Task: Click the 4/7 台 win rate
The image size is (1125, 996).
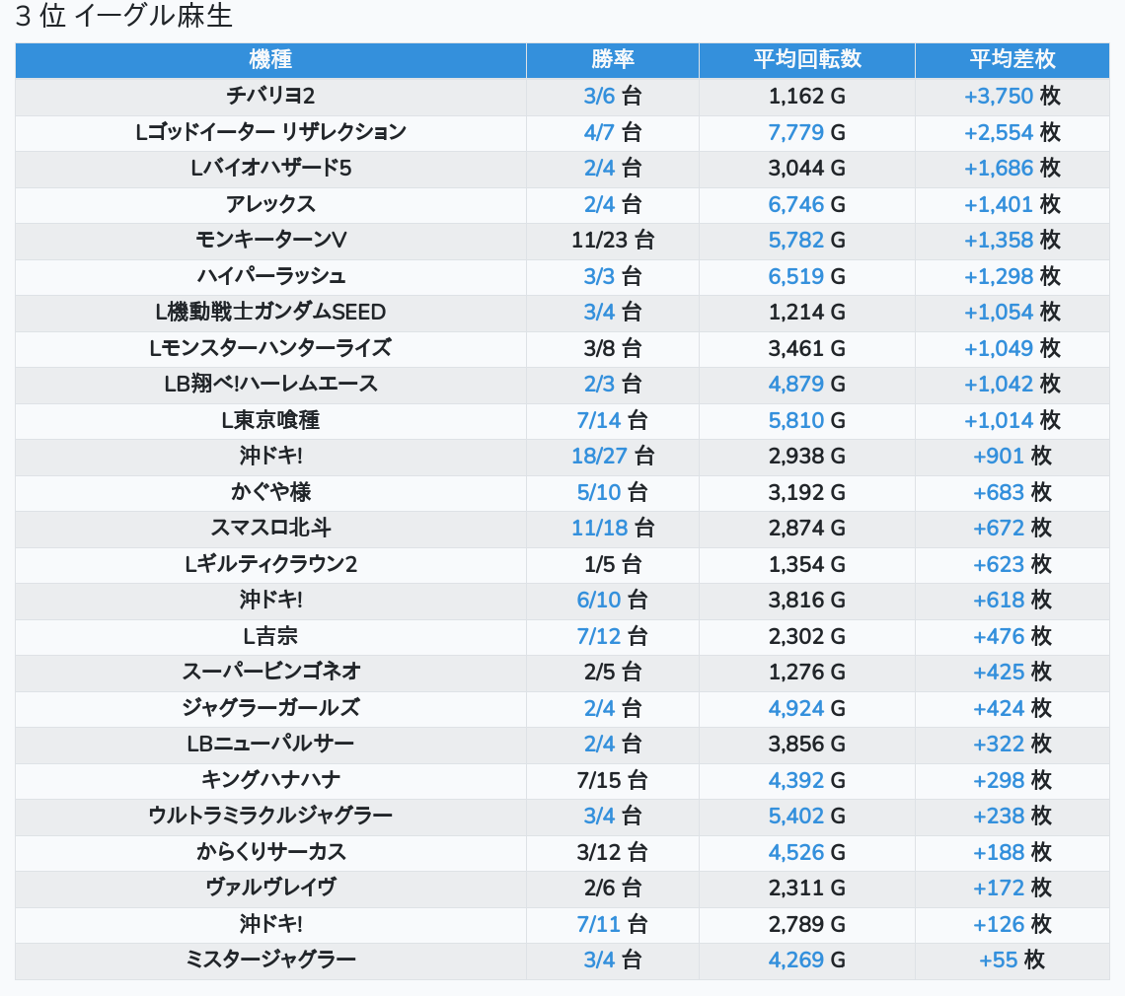Action: click(613, 132)
